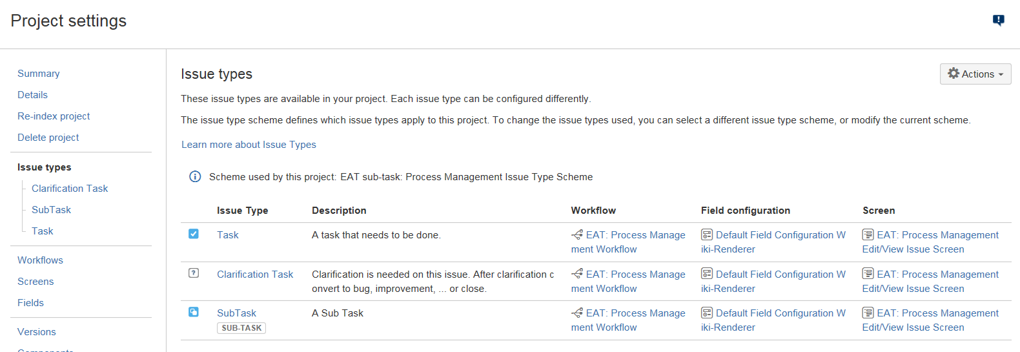Open Default Field Configuration for Clarification Task

coord(773,282)
